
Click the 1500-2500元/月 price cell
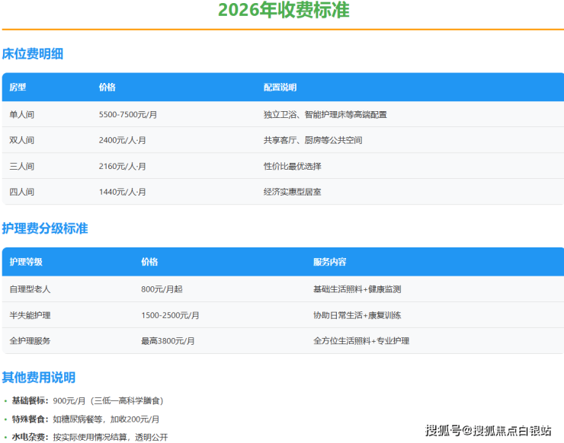(170, 315)
